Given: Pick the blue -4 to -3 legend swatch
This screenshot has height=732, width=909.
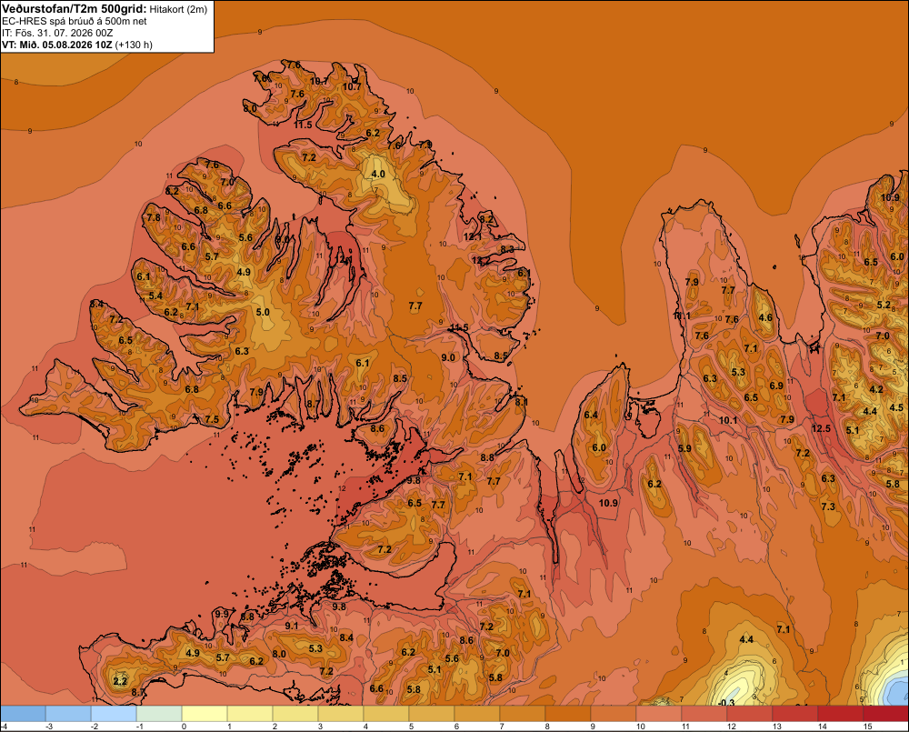Looking at the screenshot, I should [x=23, y=714].
